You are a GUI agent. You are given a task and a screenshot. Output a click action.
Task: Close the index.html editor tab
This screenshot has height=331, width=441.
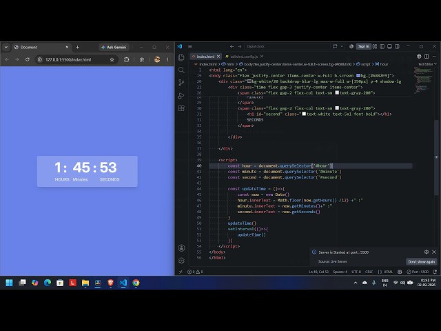[218, 57]
